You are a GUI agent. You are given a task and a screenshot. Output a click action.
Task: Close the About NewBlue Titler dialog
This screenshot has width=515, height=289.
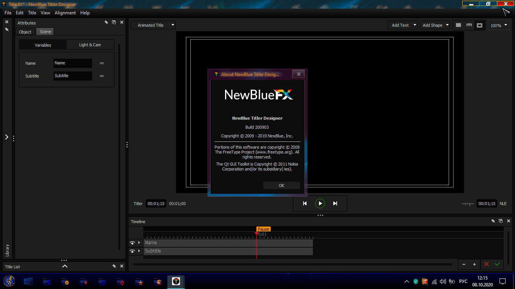298,74
